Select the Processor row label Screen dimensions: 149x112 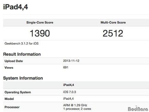12,107
